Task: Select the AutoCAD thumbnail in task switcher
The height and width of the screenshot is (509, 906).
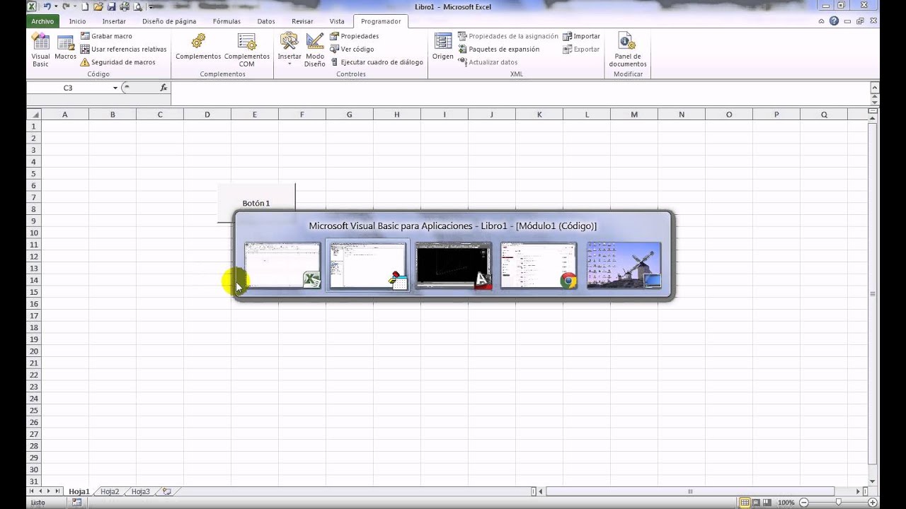Action: pyautogui.click(x=454, y=266)
